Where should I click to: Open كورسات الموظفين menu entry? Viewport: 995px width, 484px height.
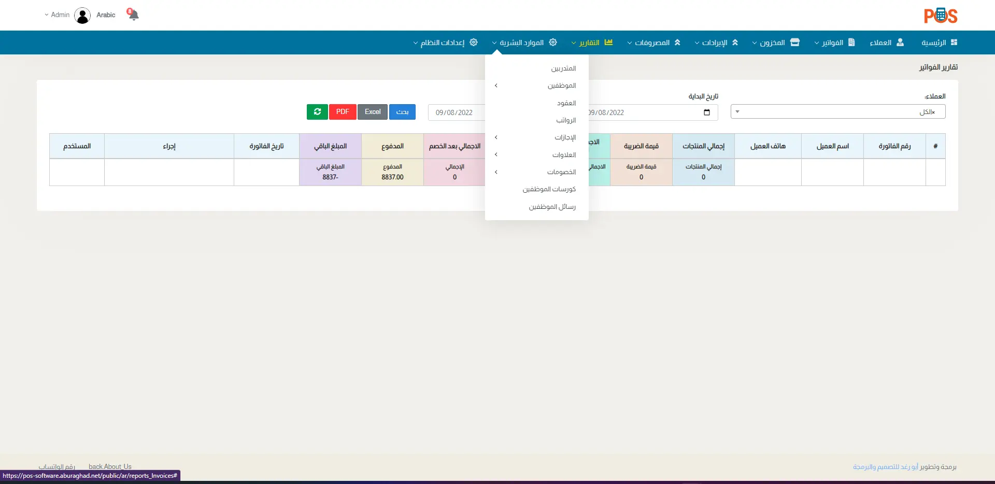click(x=549, y=189)
